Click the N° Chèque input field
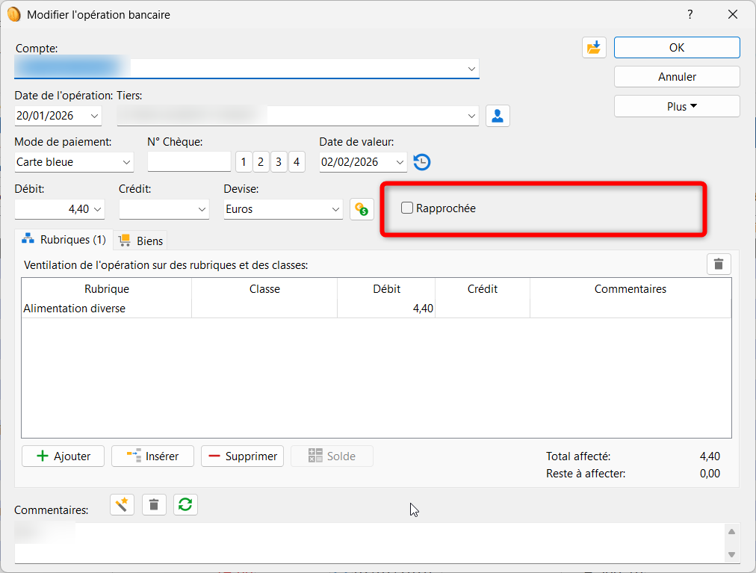Screen dimensions: 756x573 189,162
